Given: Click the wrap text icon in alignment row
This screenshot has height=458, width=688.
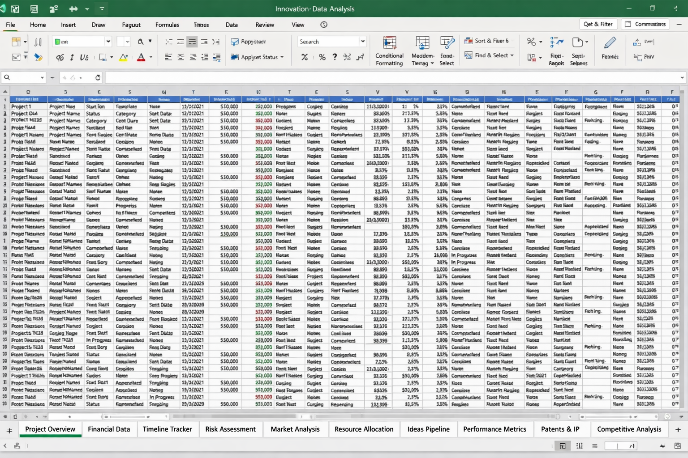Looking at the screenshot, I should point(216,57).
